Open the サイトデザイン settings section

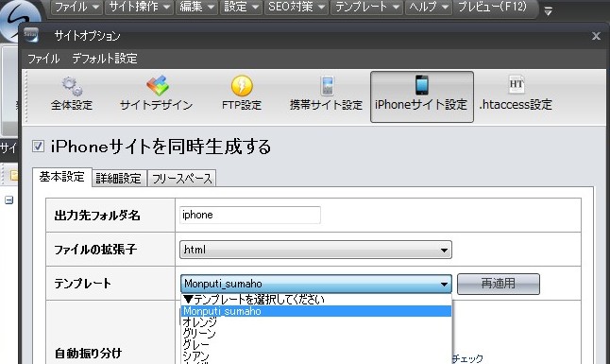pos(157,94)
